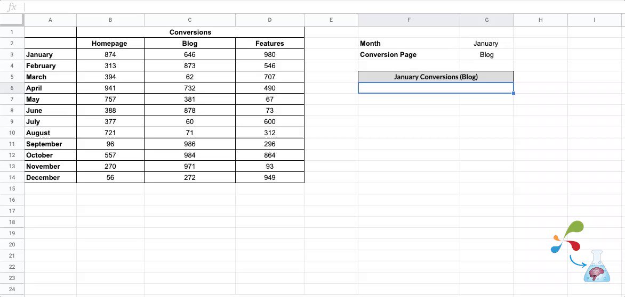Click cell with value 874

coord(110,54)
